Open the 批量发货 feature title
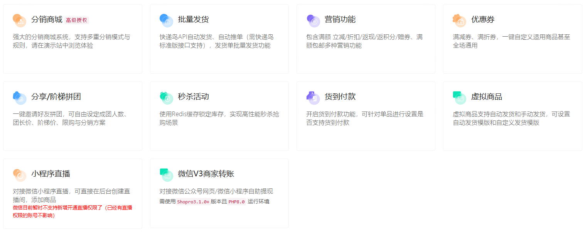 193,20
